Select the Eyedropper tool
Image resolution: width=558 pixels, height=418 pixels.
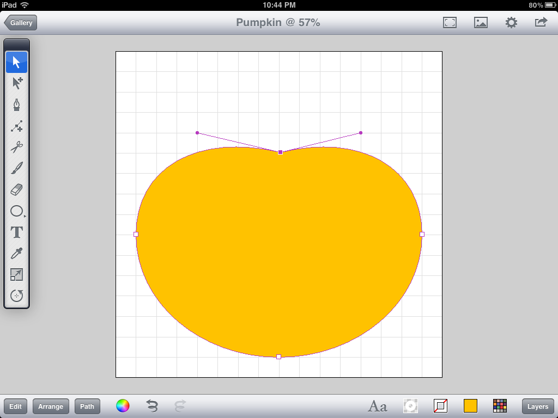pos(16,254)
